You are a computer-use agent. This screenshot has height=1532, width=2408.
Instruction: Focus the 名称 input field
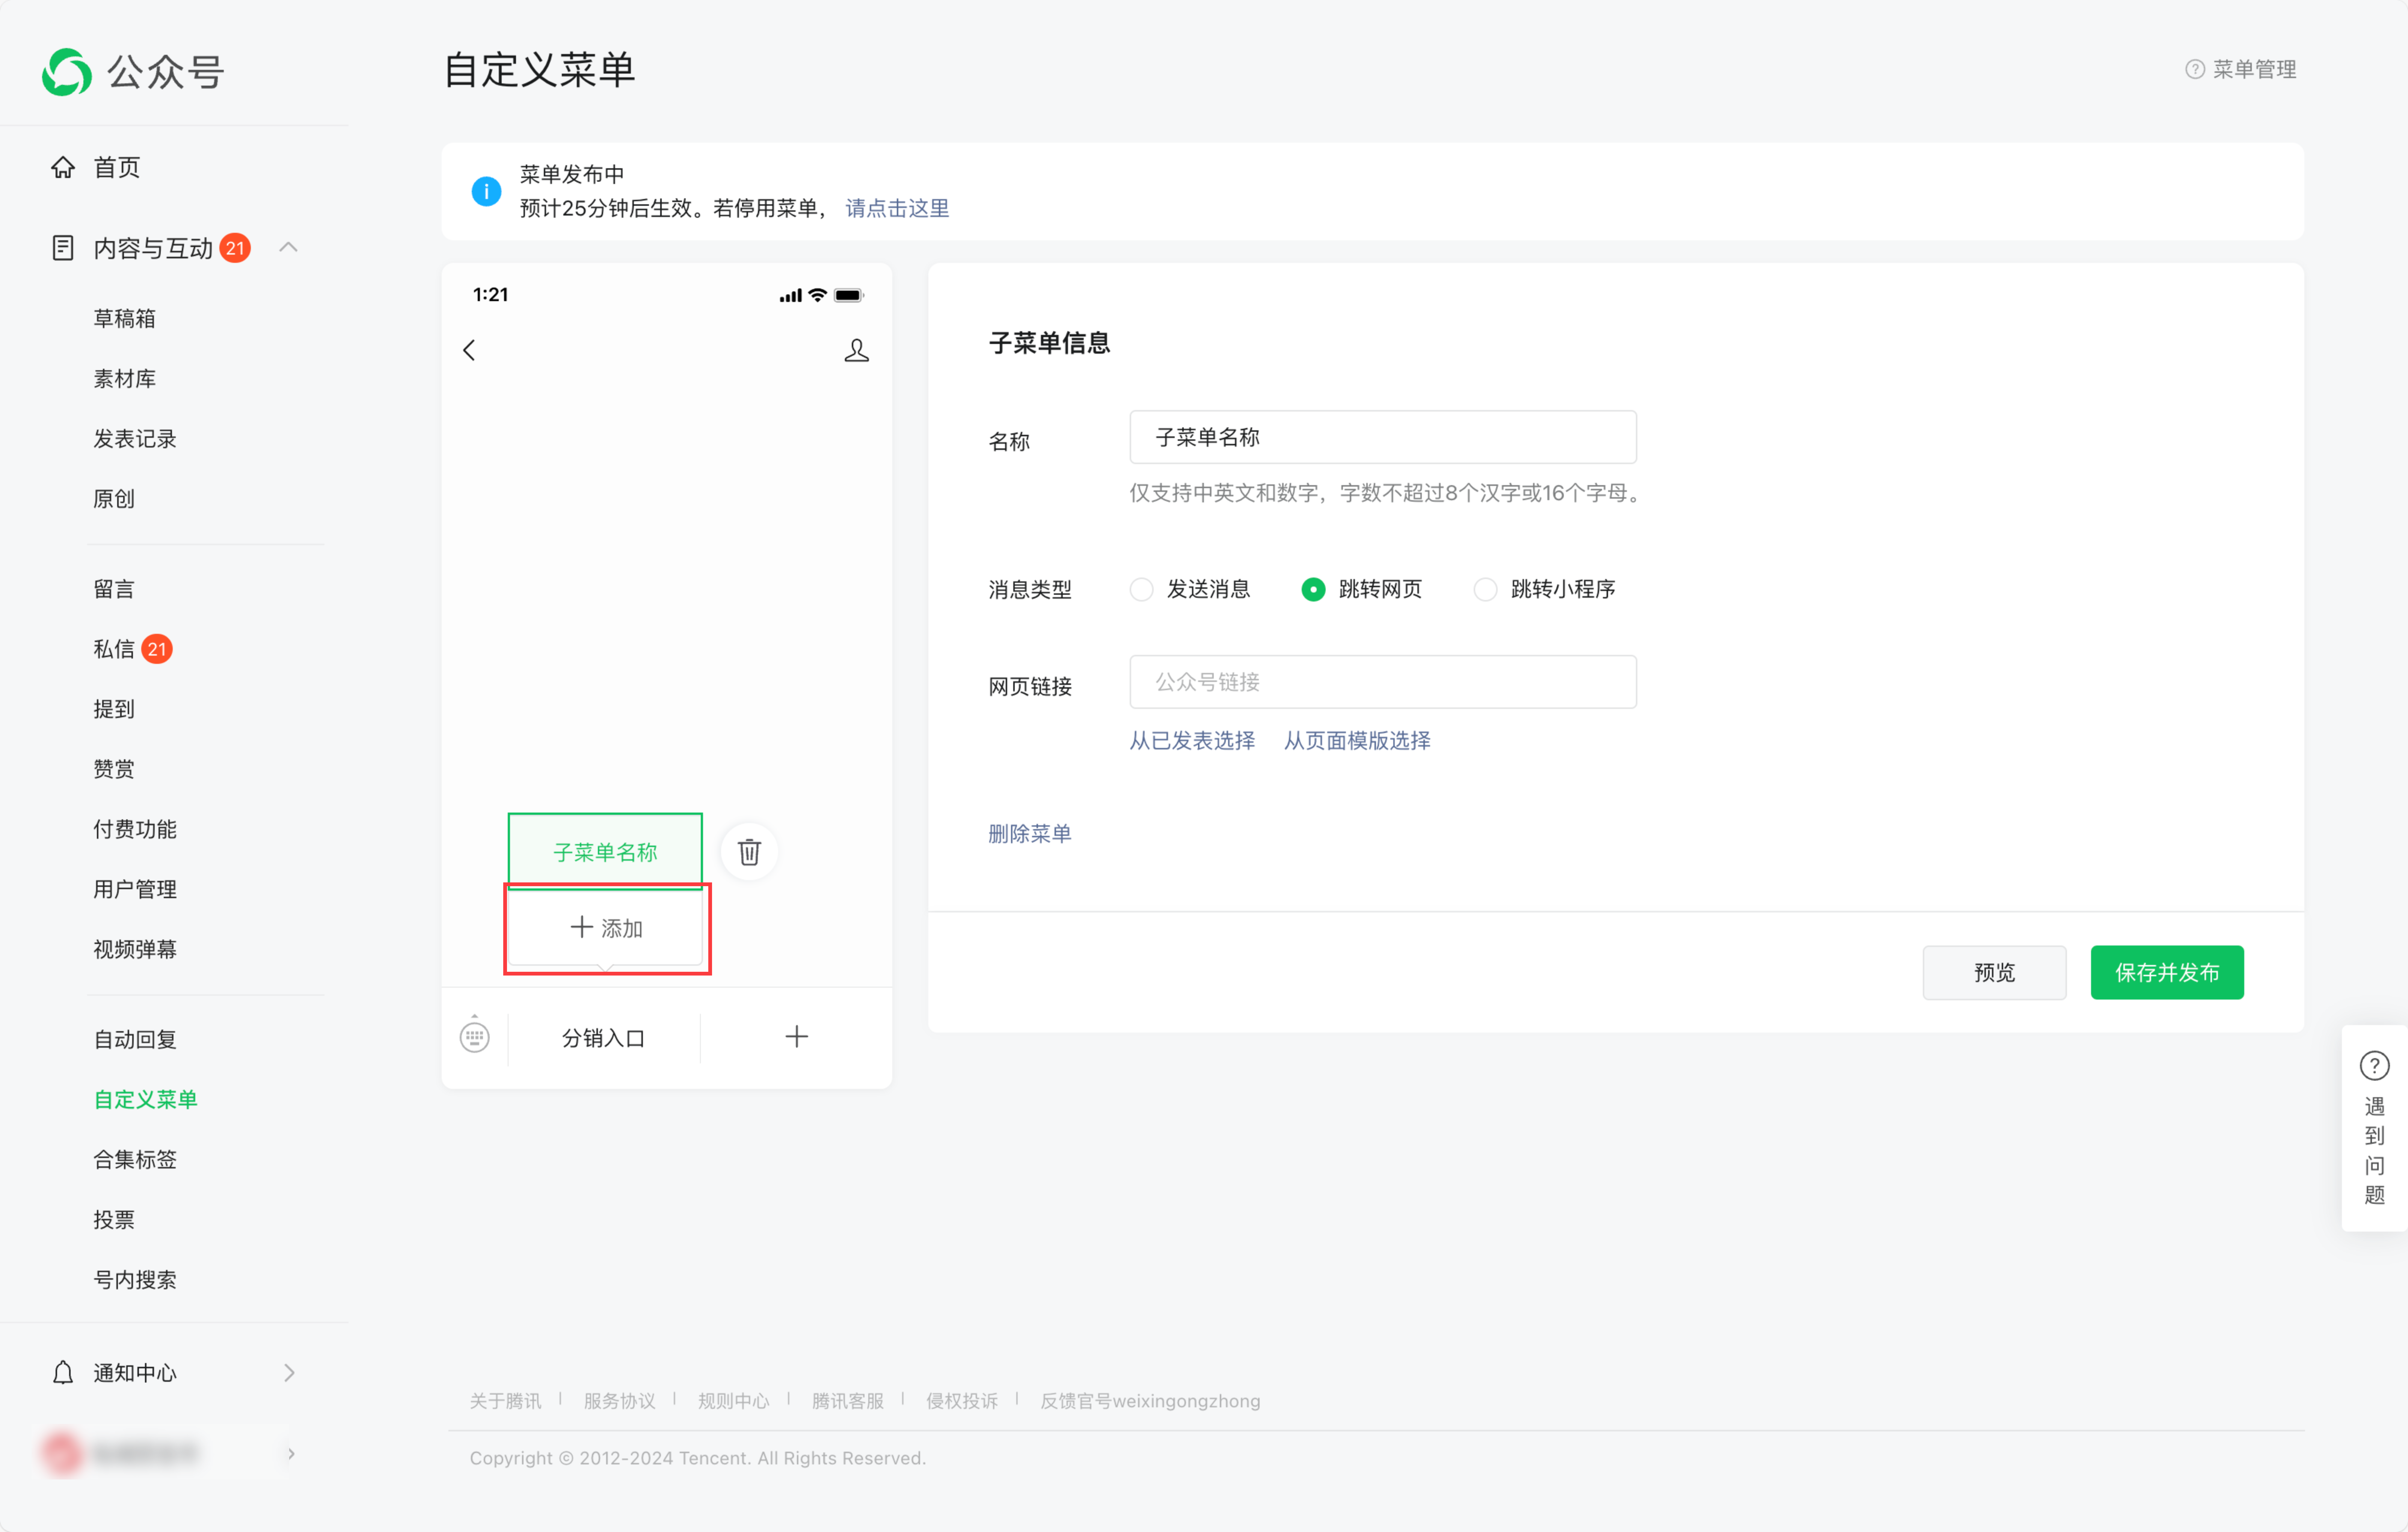tap(1383, 437)
